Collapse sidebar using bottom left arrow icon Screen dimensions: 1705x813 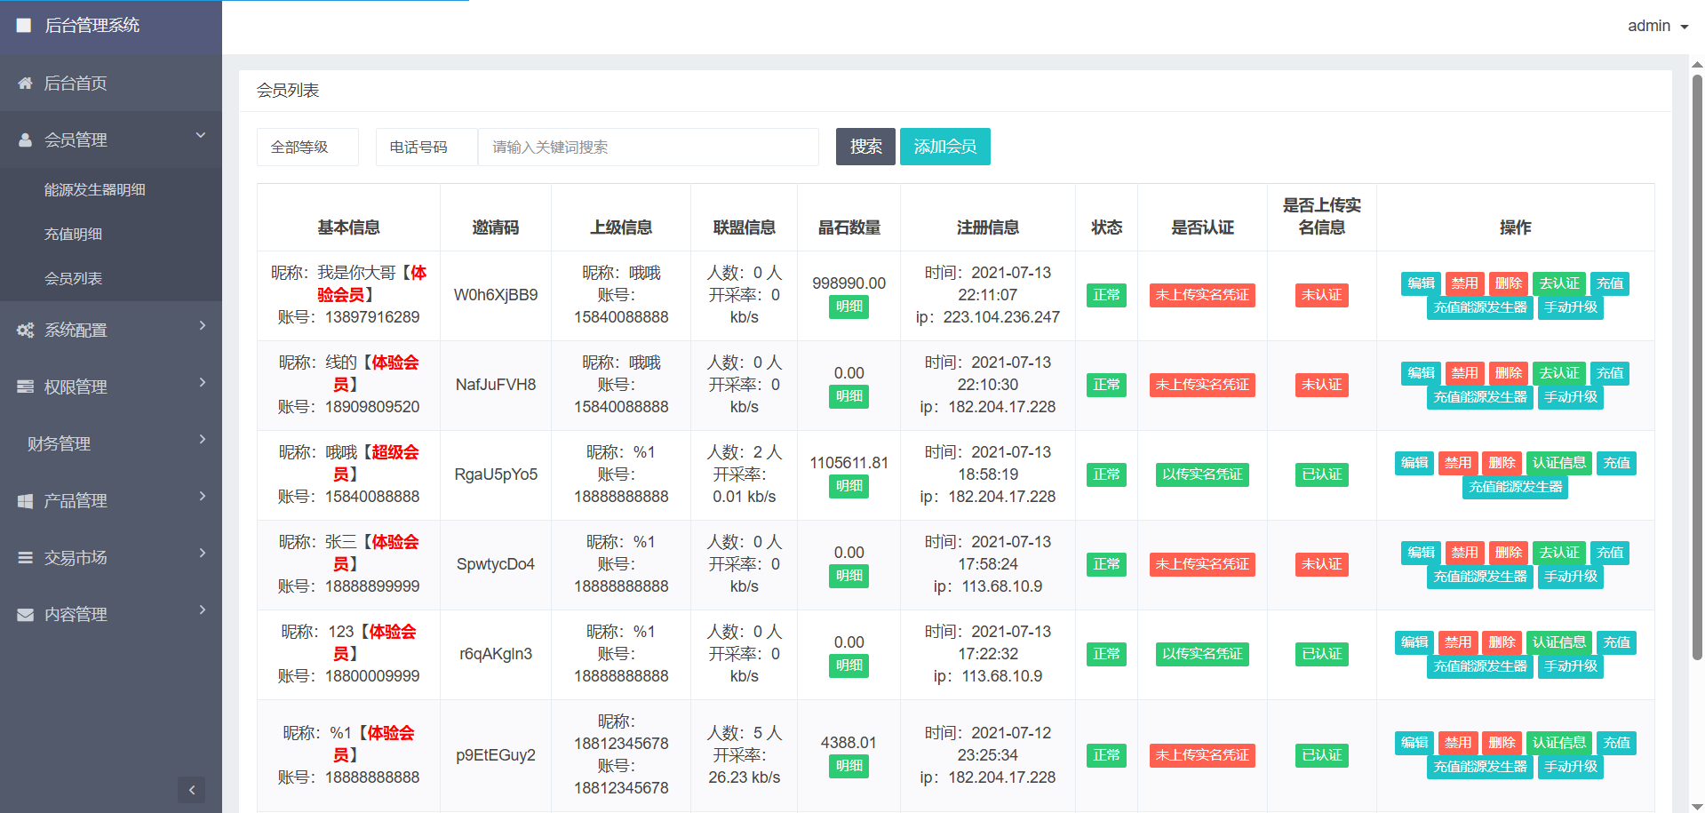pyautogui.click(x=191, y=790)
